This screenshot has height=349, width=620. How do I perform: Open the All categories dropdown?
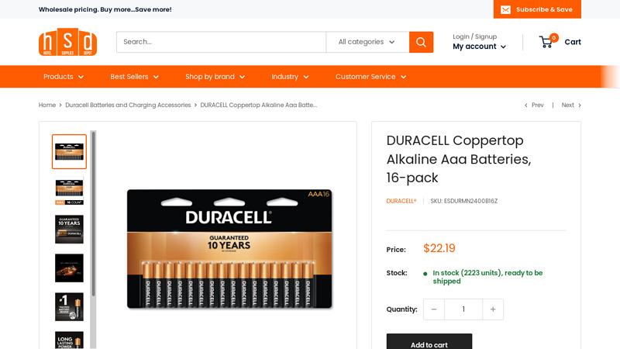click(x=367, y=42)
